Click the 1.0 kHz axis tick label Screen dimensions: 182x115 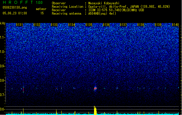tap(2, 52)
